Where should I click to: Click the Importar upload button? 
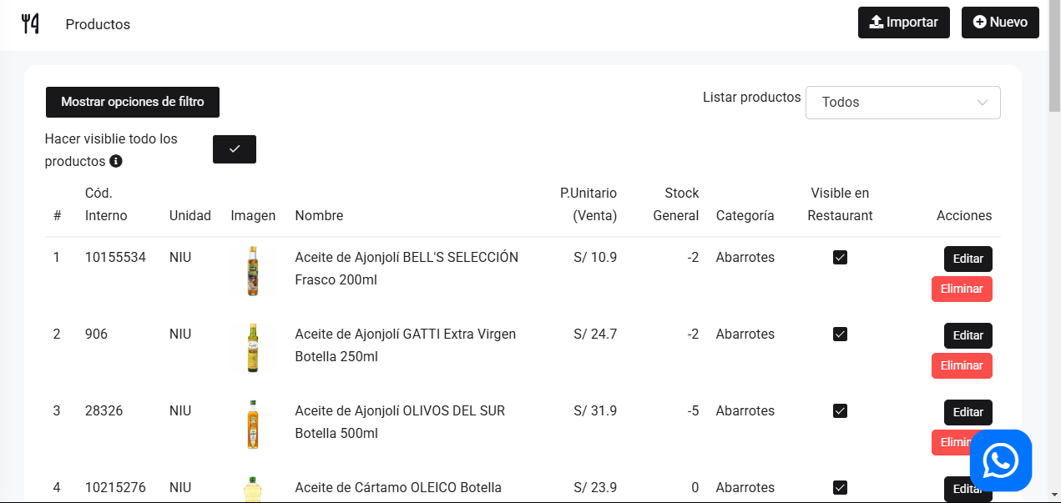(903, 23)
